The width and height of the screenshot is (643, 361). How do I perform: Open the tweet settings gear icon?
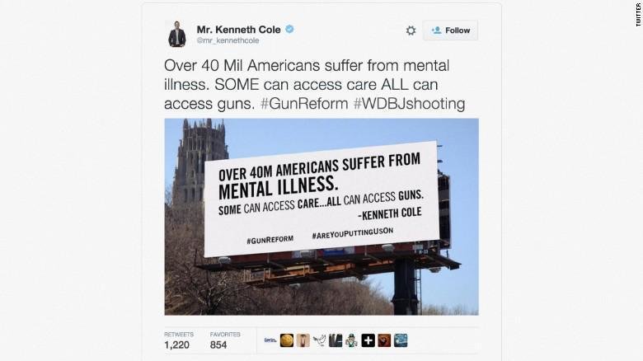click(x=411, y=30)
